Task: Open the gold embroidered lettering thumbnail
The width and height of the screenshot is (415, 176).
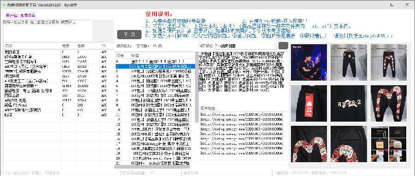Action: point(349,103)
